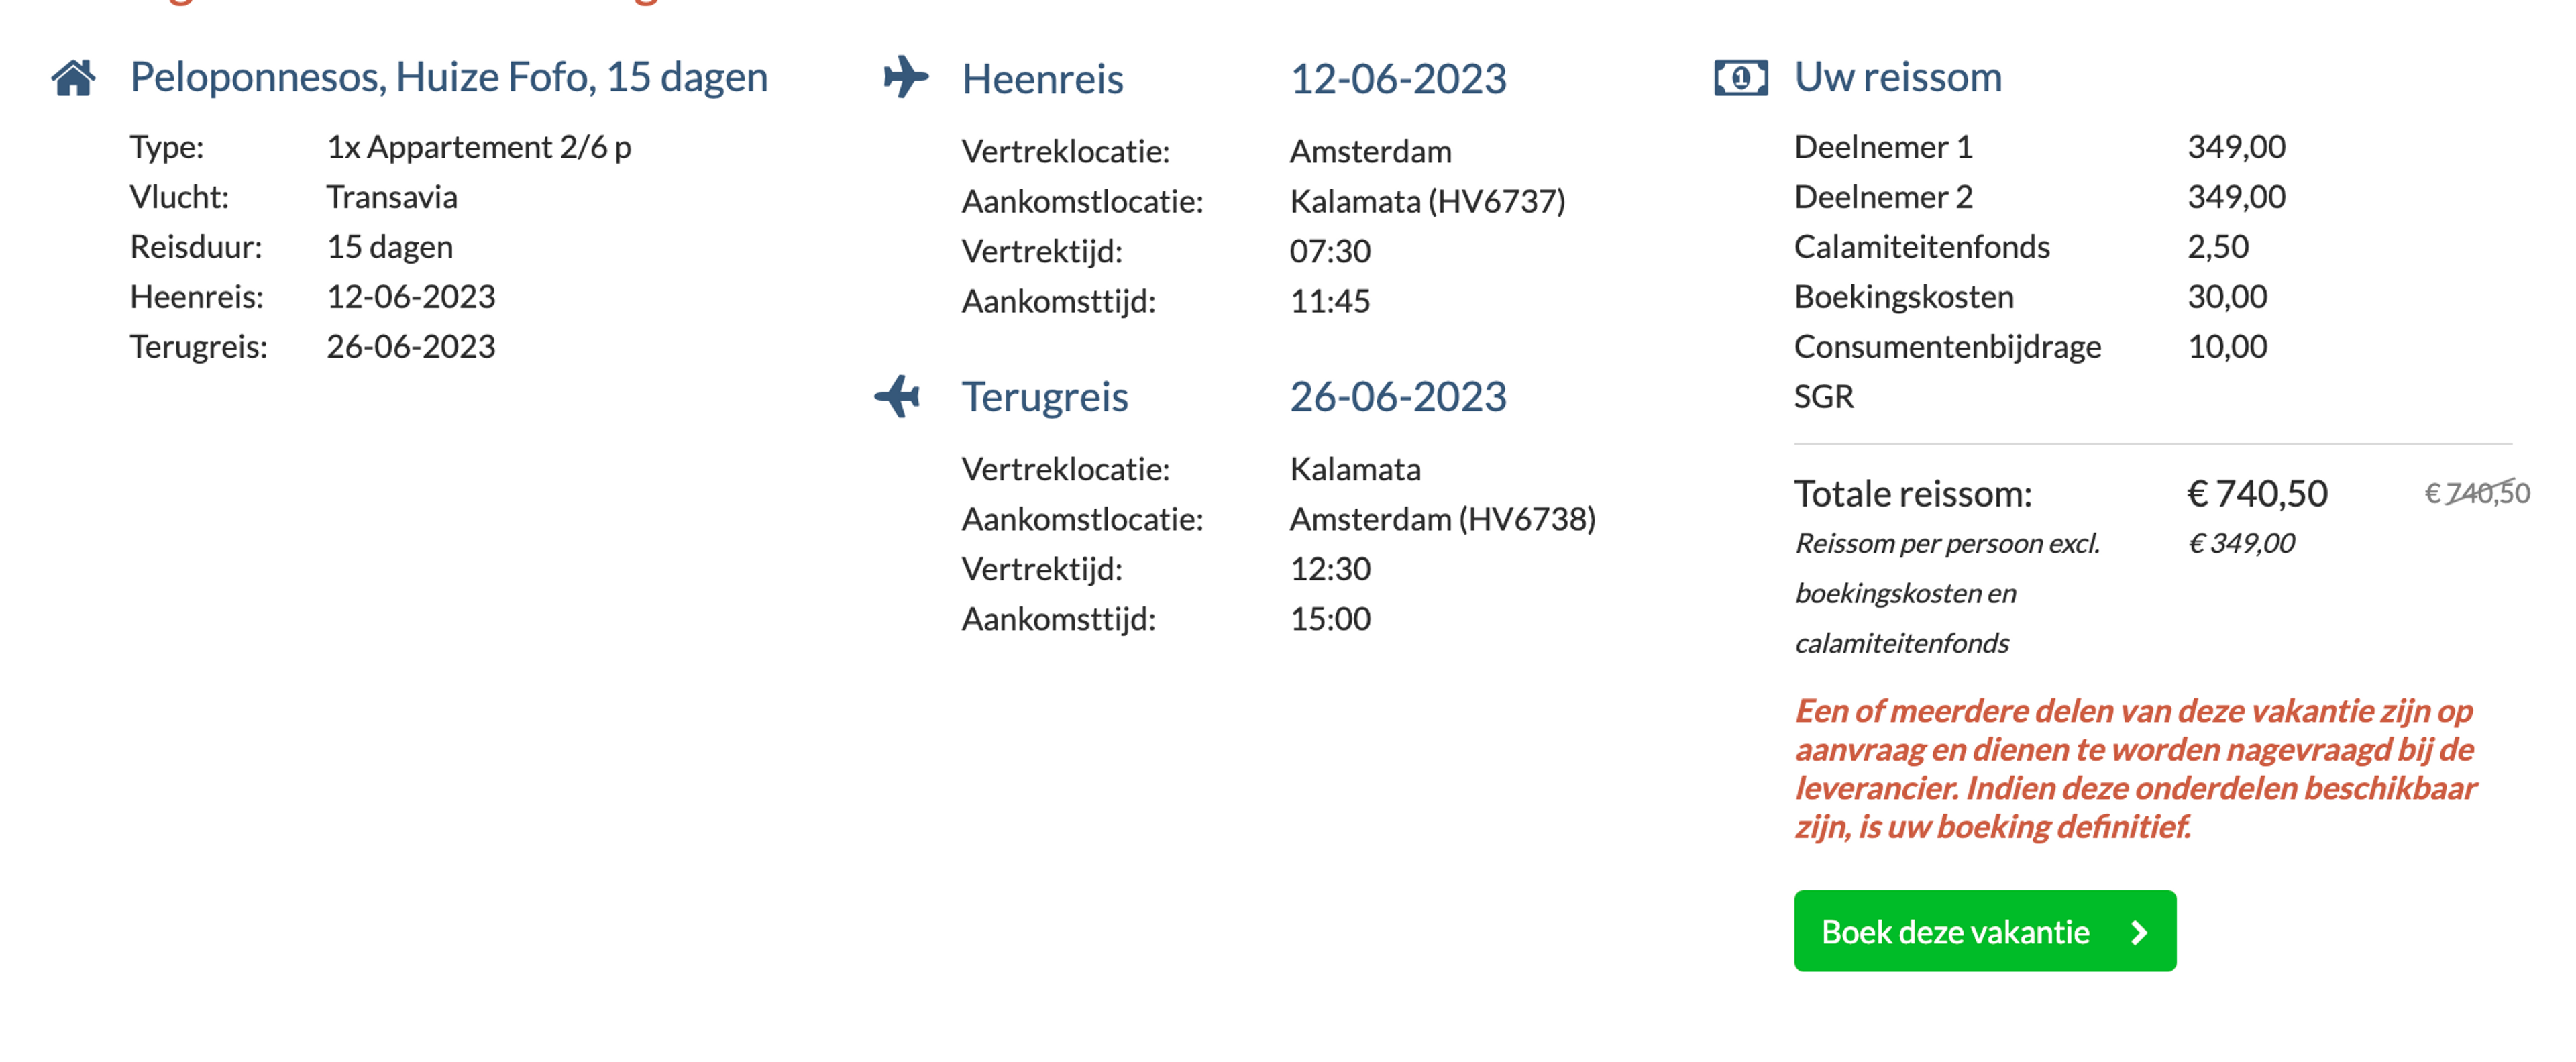Click the red on-request availability warning text
The height and width of the screenshot is (1062, 2576).
coord(2135,768)
